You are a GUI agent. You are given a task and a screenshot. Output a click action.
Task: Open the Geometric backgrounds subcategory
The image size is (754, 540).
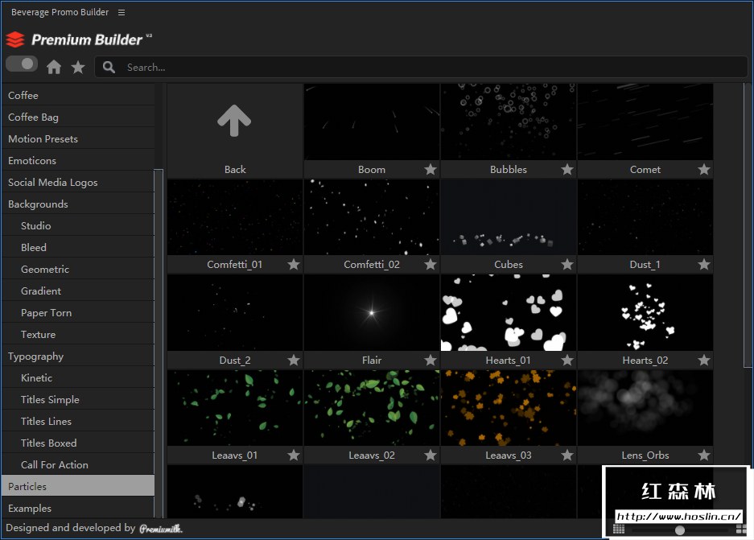click(x=78, y=270)
